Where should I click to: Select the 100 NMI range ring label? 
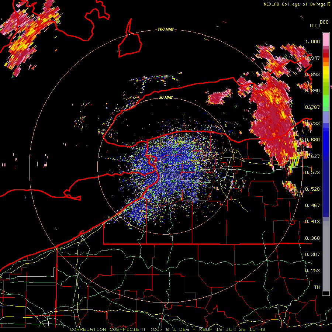pyautogui.click(x=166, y=29)
